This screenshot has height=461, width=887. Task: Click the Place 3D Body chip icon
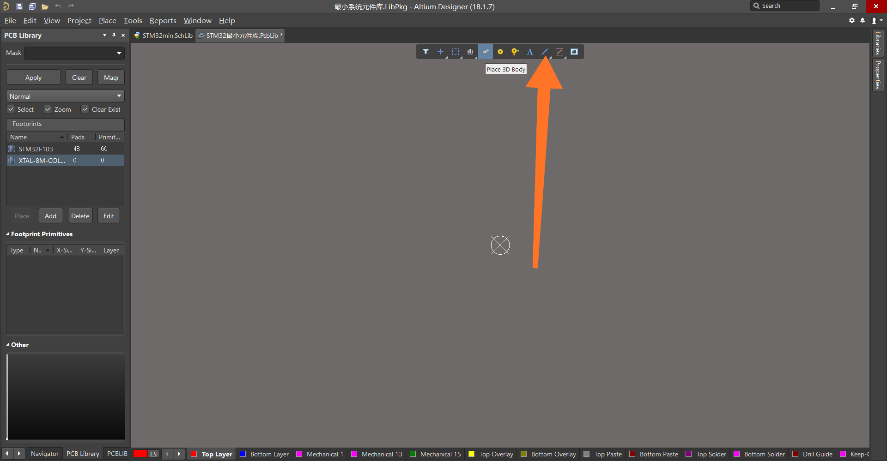tap(485, 52)
